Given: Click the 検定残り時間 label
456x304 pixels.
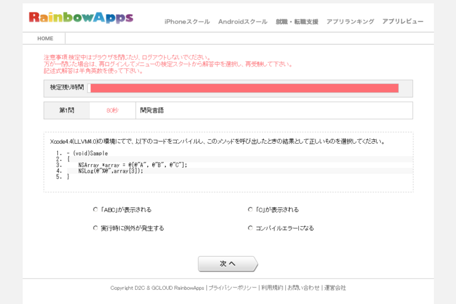Looking at the screenshot, I should pyautogui.click(x=67, y=88).
